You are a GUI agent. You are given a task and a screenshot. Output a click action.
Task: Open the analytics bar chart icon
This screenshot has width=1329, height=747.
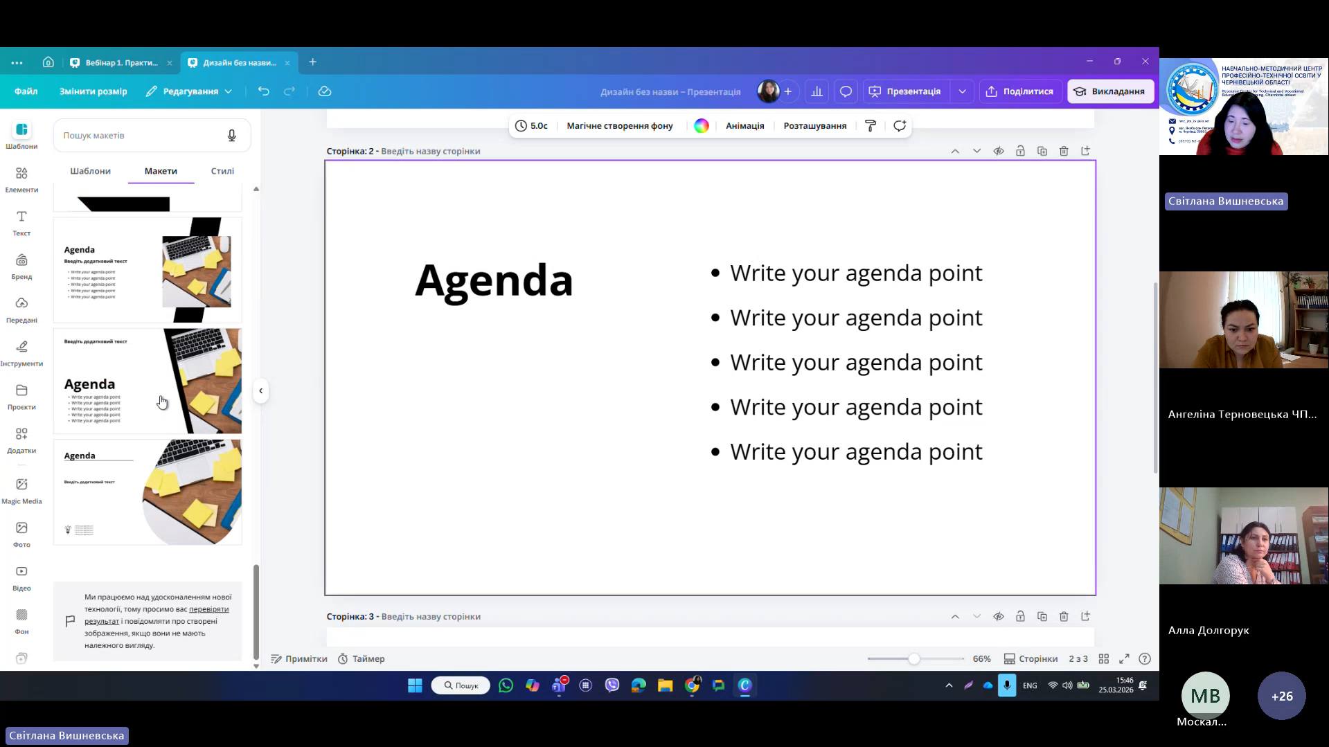[x=817, y=91]
